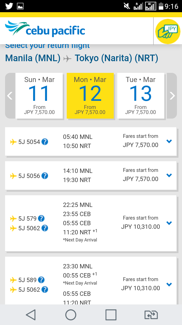Open the Twitter notification in status bar
The width and height of the screenshot is (182, 325).
pos(9,6)
